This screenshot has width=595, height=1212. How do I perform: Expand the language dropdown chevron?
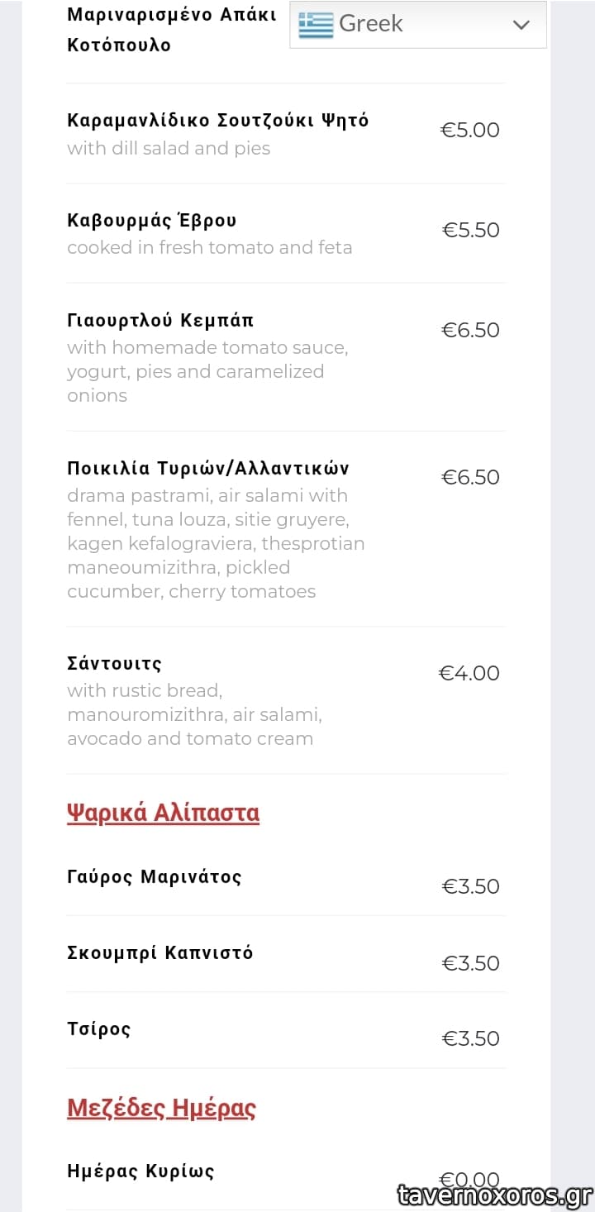(521, 25)
